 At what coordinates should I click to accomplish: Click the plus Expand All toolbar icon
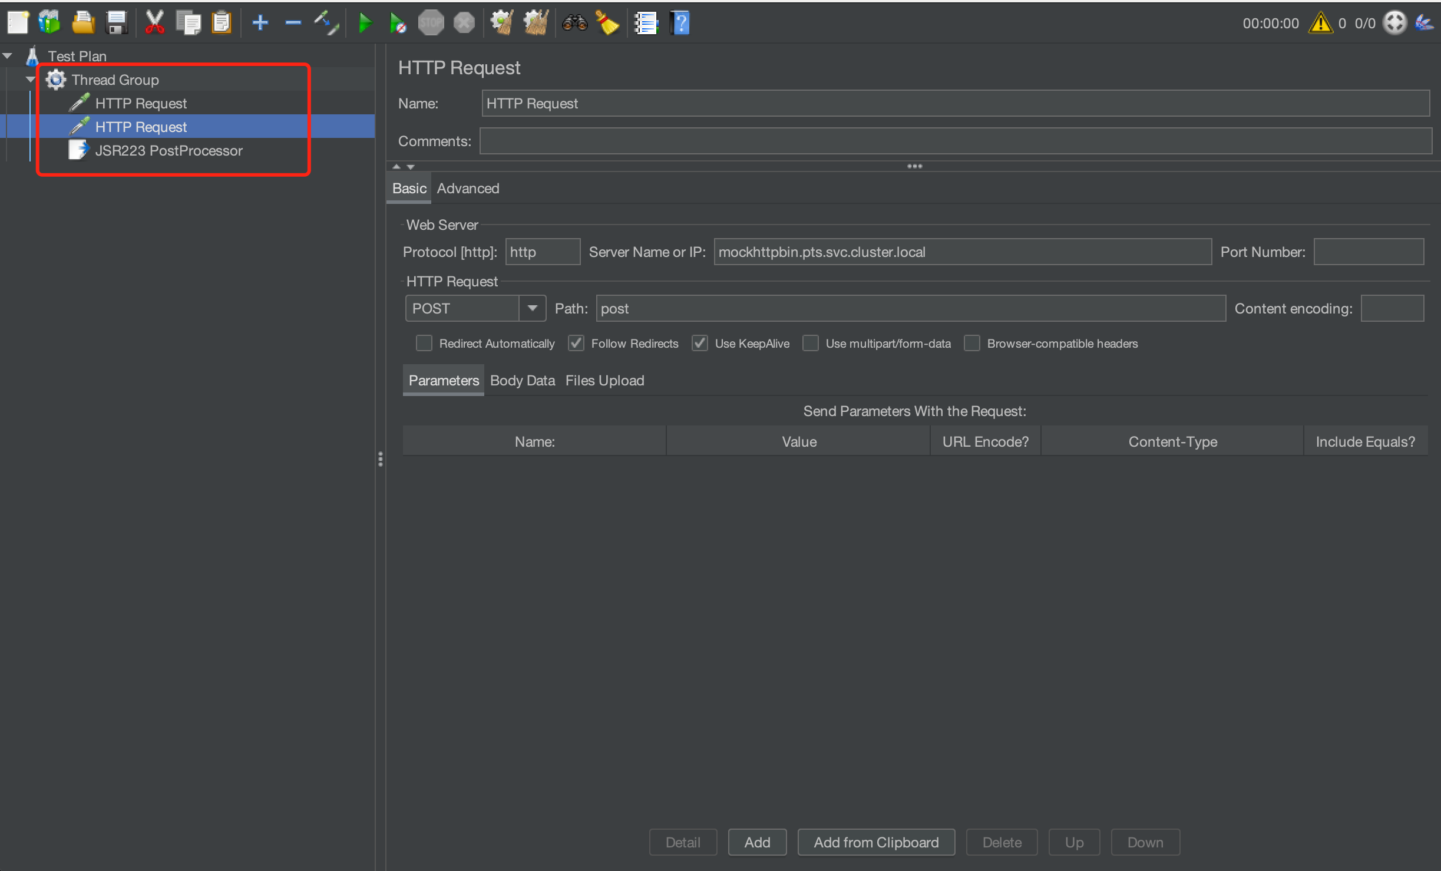pyautogui.click(x=260, y=24)
